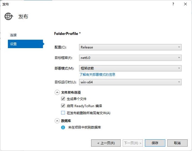Collapse the 数据库 section

[x=57, y=121]
